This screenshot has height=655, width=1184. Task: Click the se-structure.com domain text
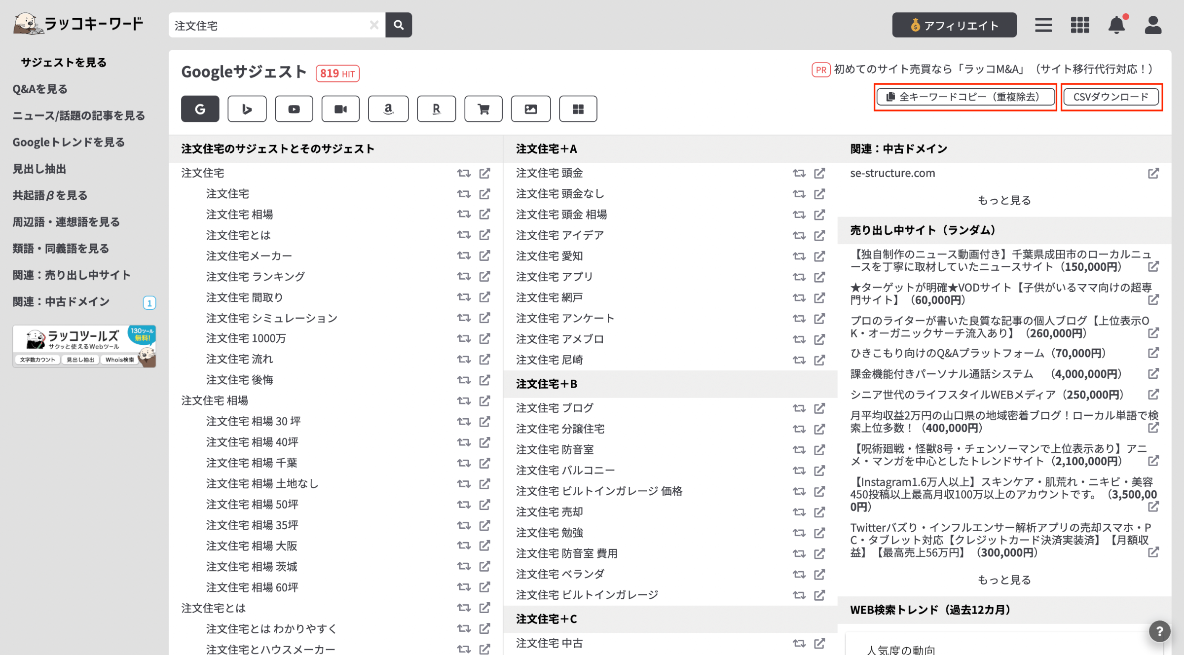click(892, 173)
